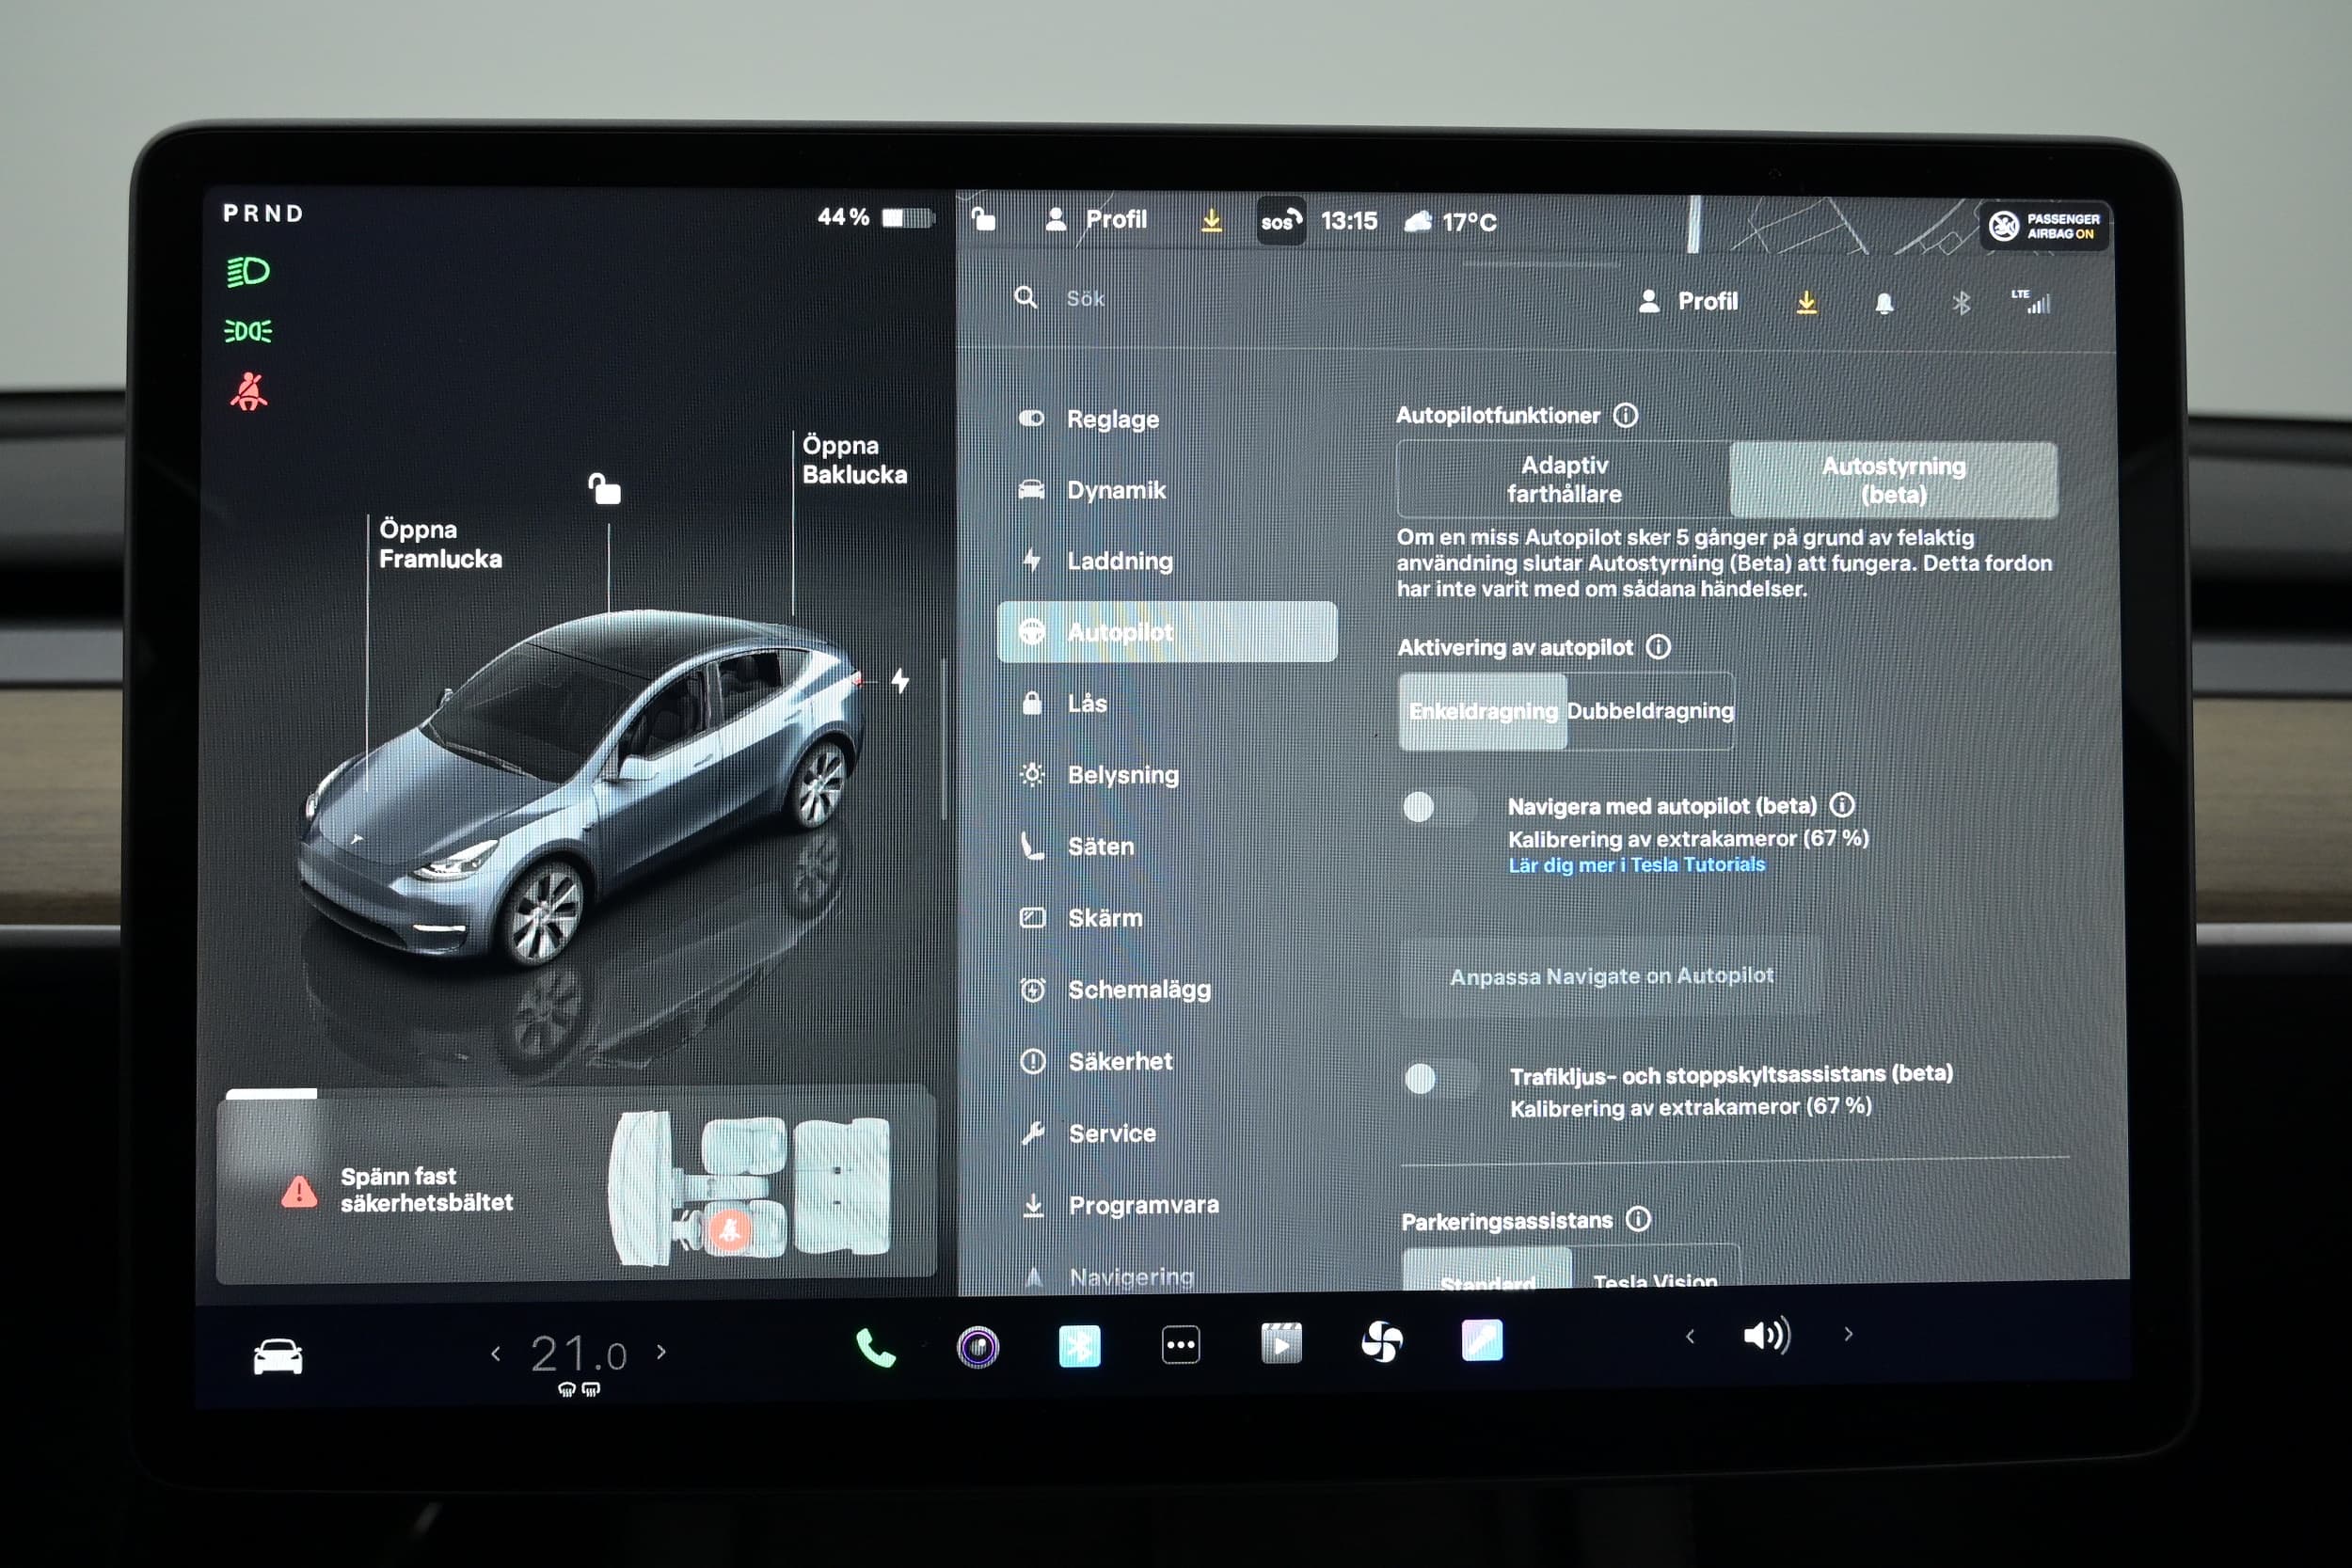This screenshot has height=1568, width=2352.
Task: Open the sketchpad app icon in dock
Action: (1481, 1341)
